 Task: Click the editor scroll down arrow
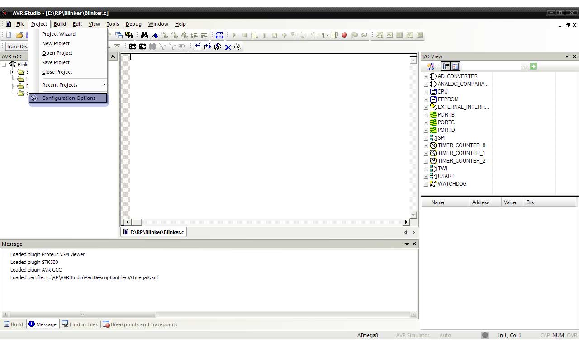pos(413,215)
